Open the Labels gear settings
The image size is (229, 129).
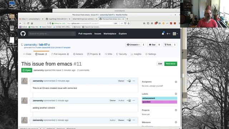point(176,94)
